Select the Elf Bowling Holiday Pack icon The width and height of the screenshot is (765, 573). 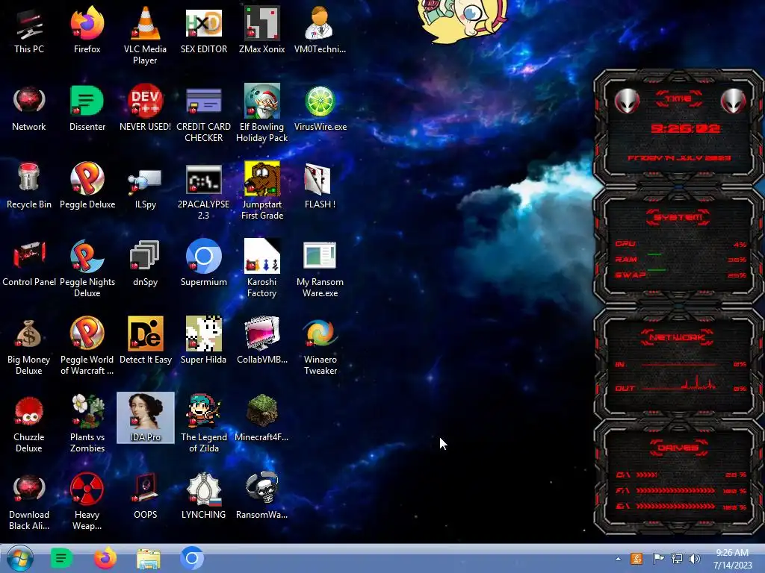pos(262,113)
